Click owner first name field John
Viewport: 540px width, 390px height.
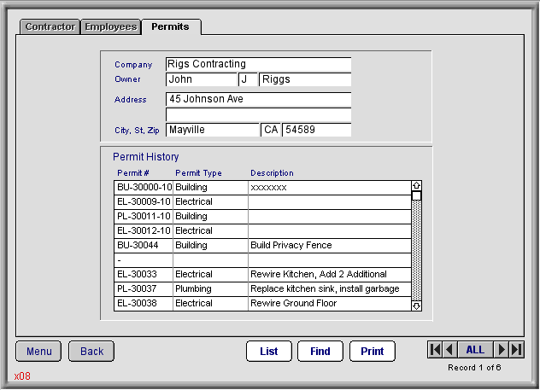pos(202,79)
